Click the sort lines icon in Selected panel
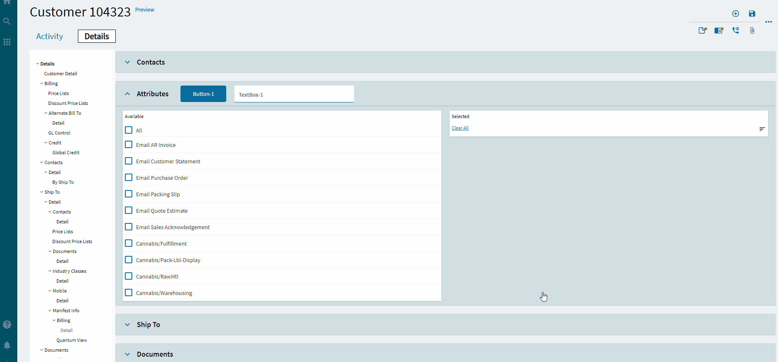Screen dimensions: 778x362 click(x=762, y=129)
